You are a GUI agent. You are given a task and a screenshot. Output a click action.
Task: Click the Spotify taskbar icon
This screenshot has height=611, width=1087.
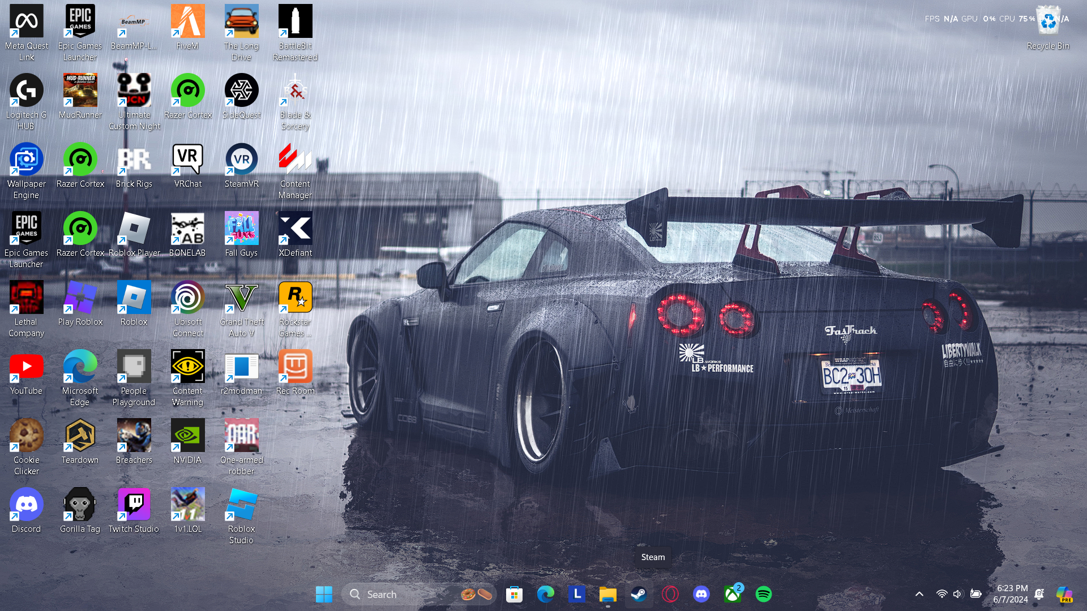pos(764,594)
